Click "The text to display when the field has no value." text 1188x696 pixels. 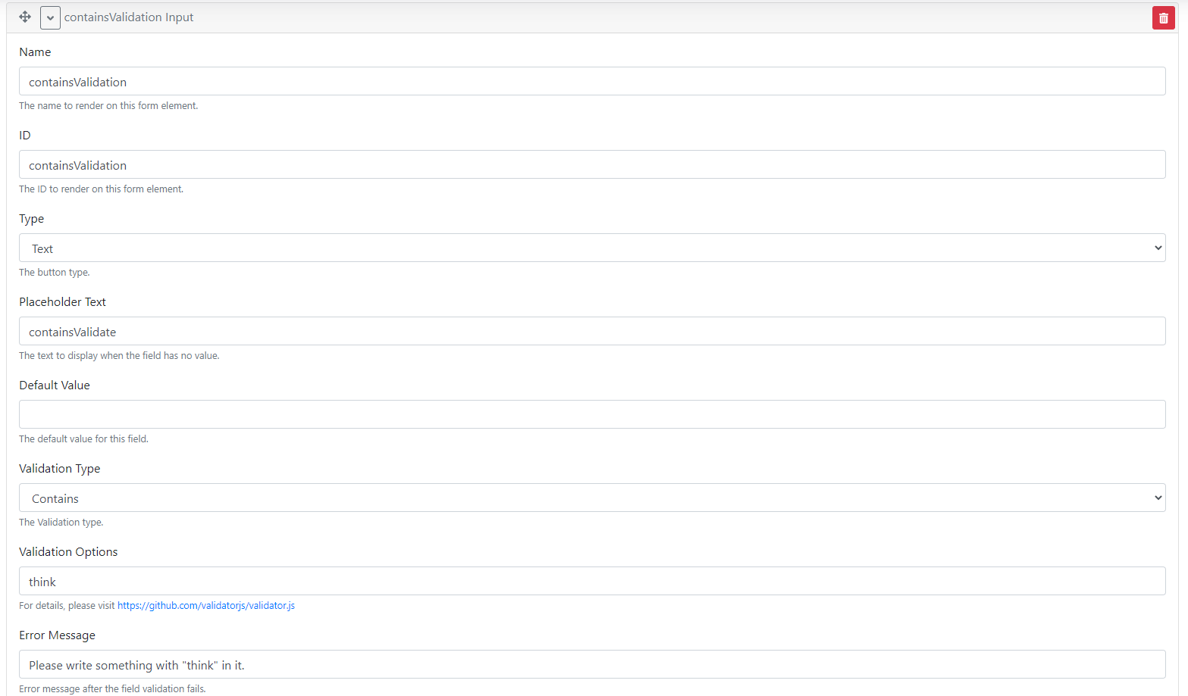click(119, 356)
